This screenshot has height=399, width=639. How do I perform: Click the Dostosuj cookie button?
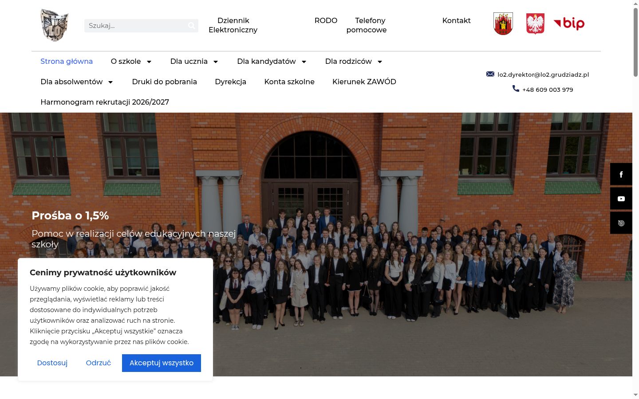pos(52,363)
